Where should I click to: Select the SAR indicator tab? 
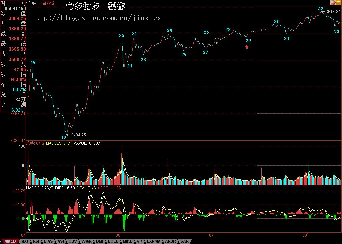pos(184,241)
